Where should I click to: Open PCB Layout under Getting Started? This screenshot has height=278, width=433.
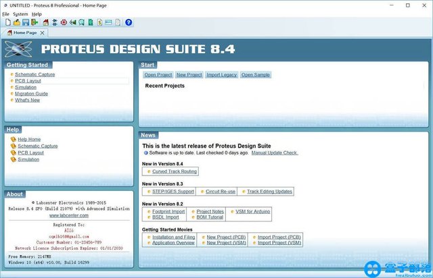tap(28, 81)
